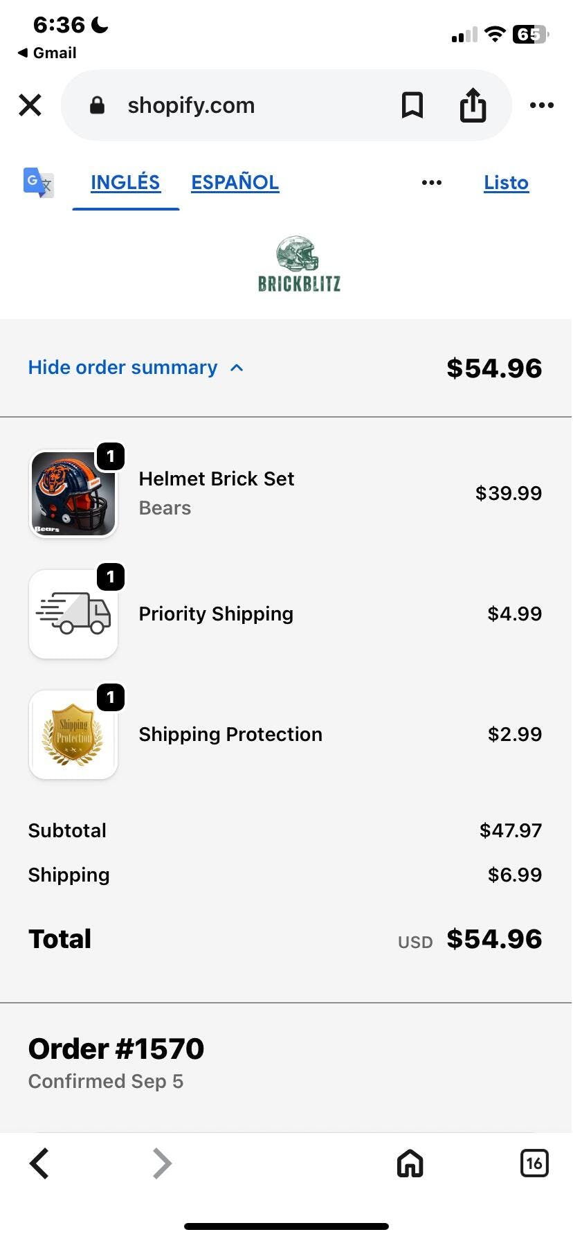Open the tab switcher showing 16
Viewport: 573px width, 1241px height.
click(x=534, y=1163)
